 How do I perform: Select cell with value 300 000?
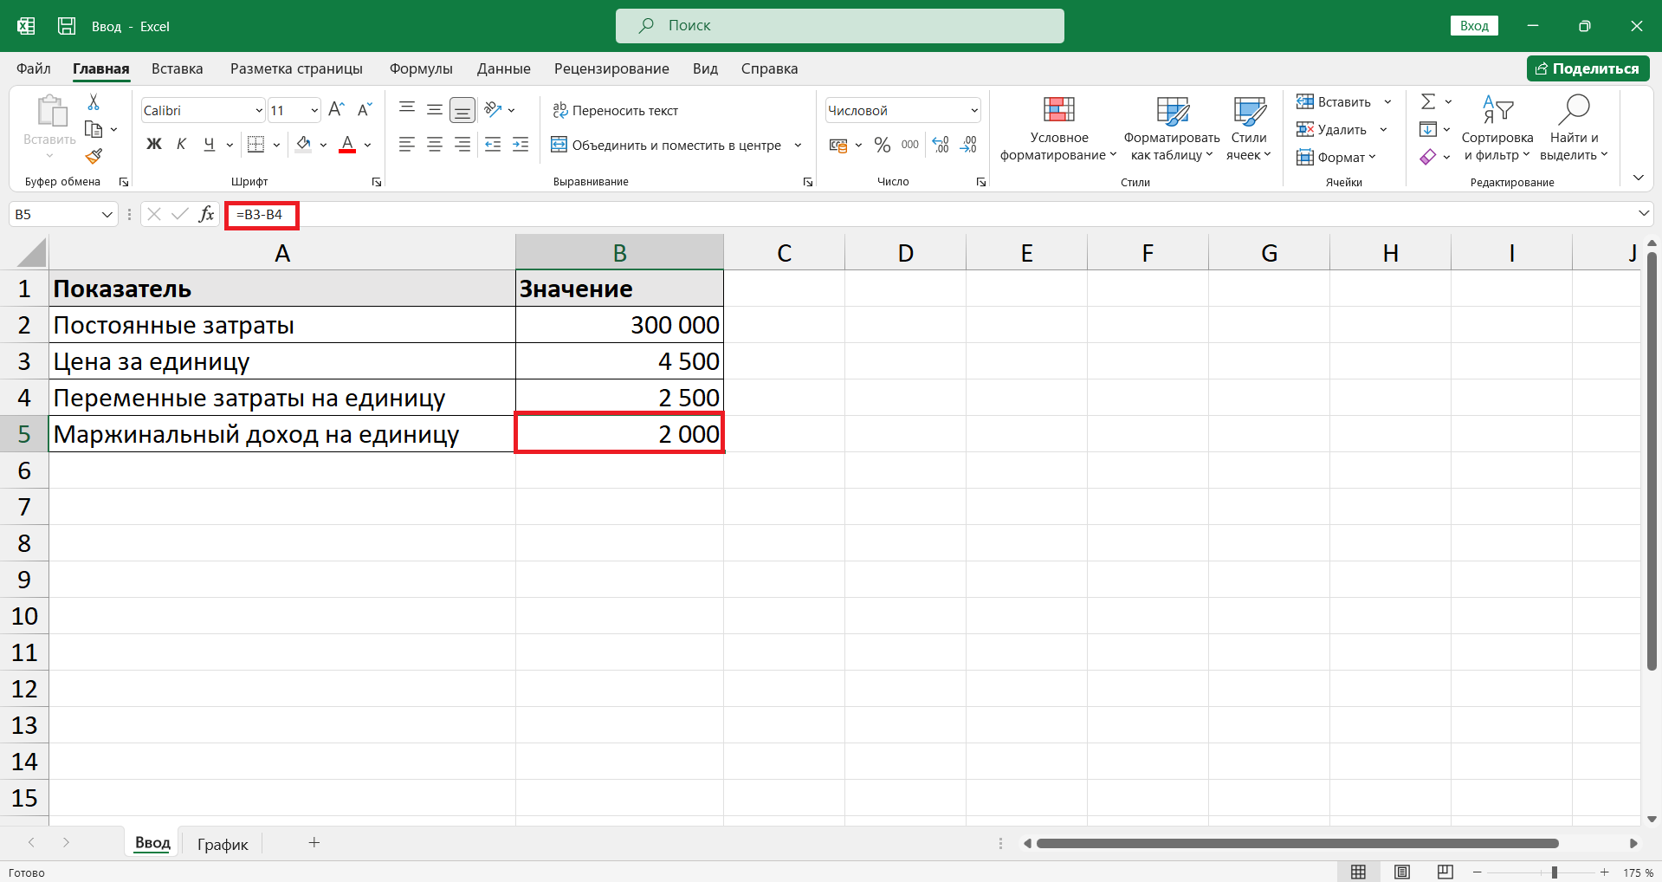pyautogui.click(x=619, y=325)
